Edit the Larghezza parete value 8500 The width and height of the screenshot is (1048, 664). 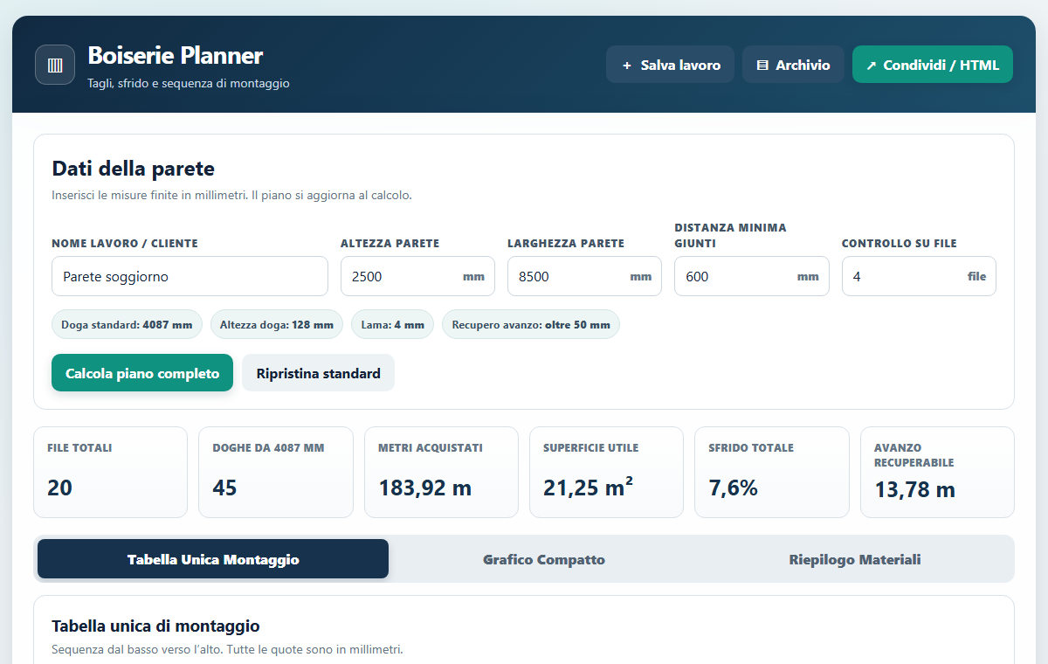(x=584, y=276)
